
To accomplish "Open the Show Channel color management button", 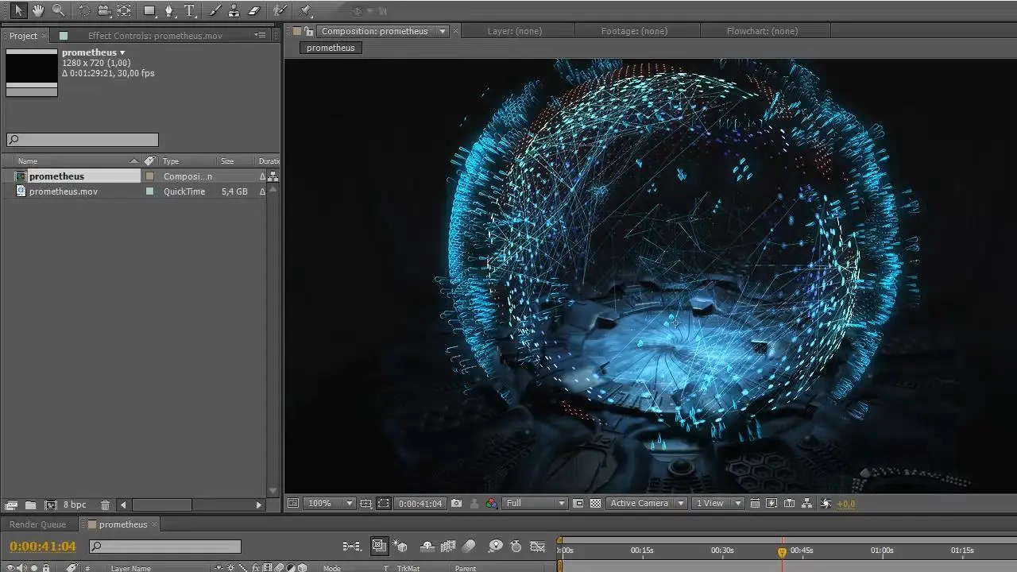I will click(x=491, y=503).
